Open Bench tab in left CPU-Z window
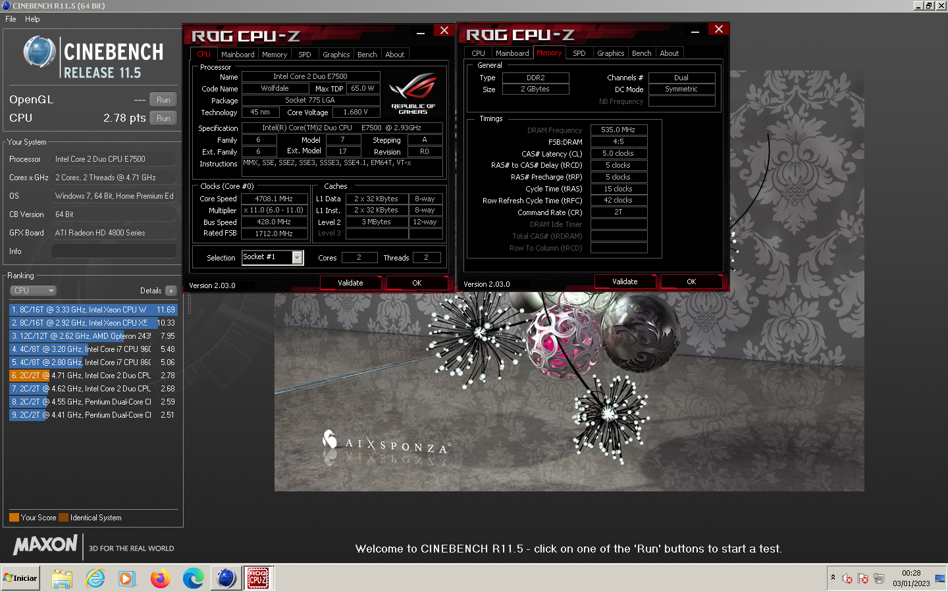 click(x=367, y=55)
